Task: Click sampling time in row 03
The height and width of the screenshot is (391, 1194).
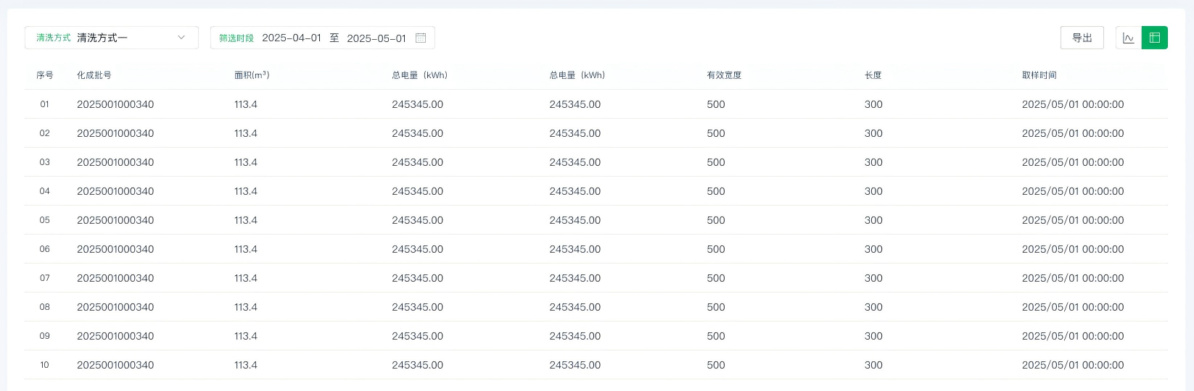Action: point(1073,162)
